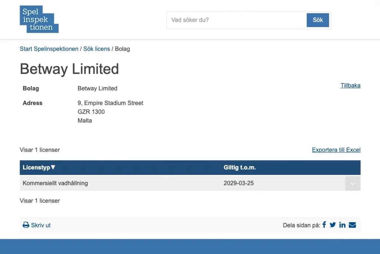The image size is (380, 254).
Task: Share the page on Twitter
Action: (333, 225)
